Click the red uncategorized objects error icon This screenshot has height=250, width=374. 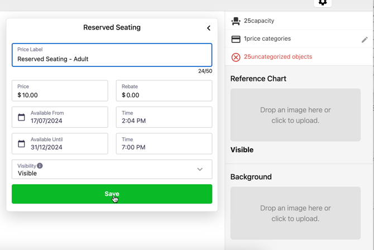pos(236,57)
